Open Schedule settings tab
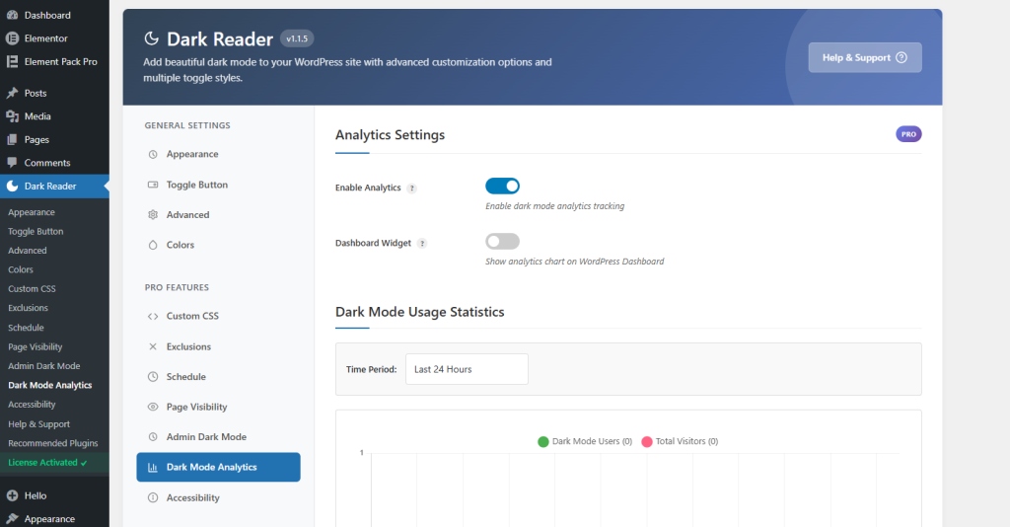Screen dimensions: 1010x527 click(218, 377)
